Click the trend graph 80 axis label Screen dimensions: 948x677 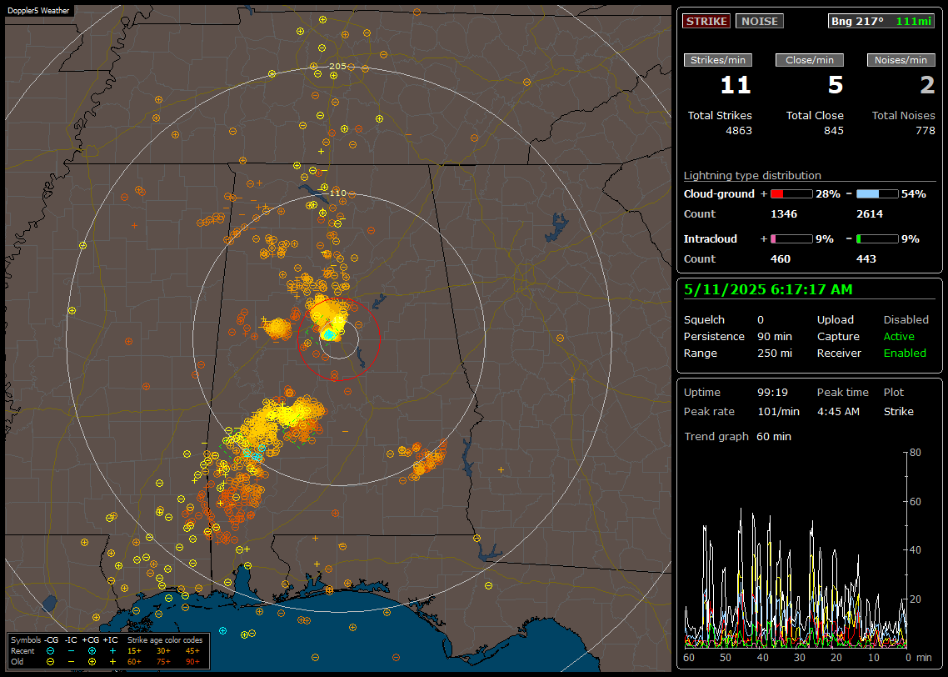point(916,453)
